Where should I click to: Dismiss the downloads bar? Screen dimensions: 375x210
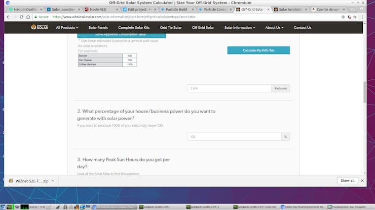coord(362,181)
